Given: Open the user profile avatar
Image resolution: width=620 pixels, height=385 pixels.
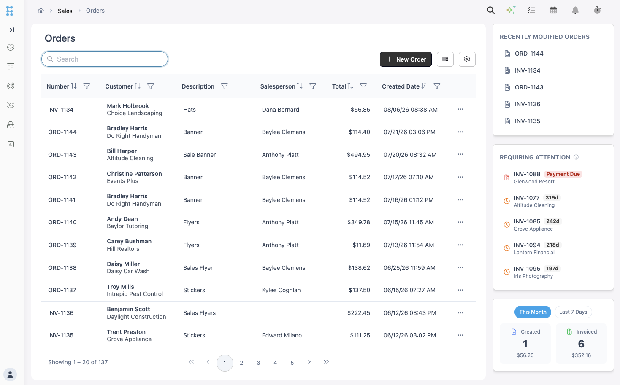Looking at the screenshot, I should [10, 374].
